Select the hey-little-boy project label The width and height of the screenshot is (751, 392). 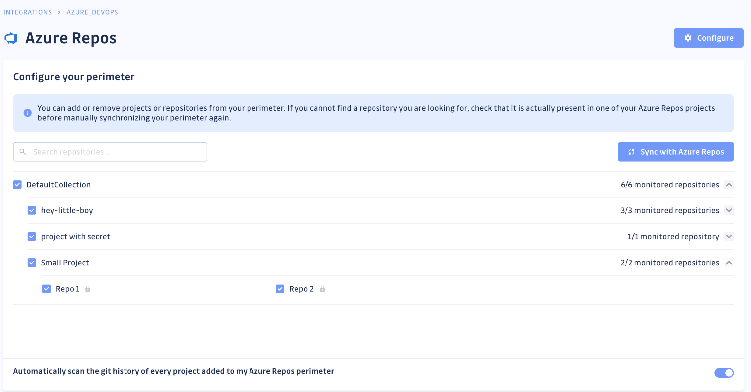coord(67,210)
